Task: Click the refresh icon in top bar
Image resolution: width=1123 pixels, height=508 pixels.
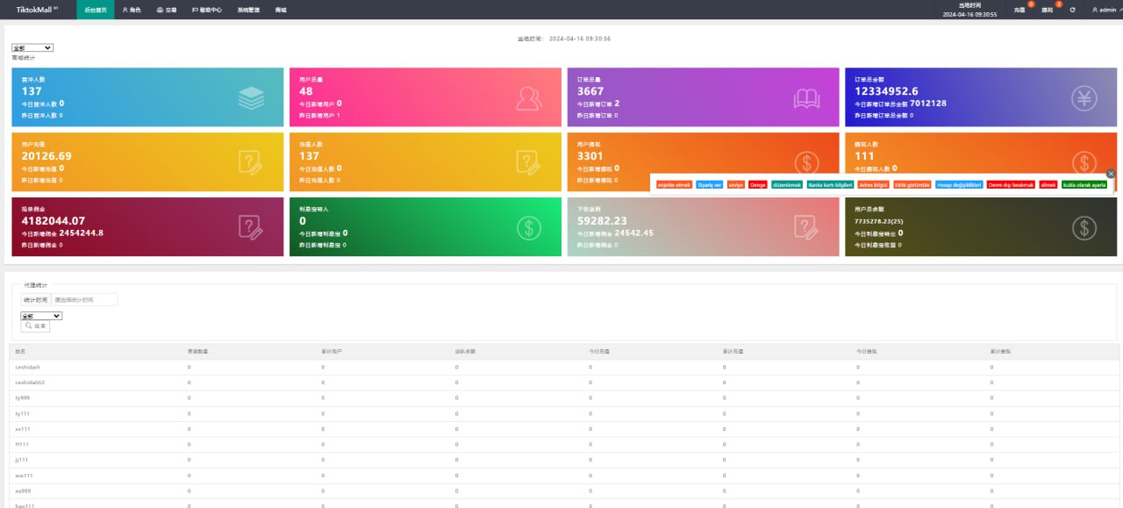Action: pos(1072,10)
